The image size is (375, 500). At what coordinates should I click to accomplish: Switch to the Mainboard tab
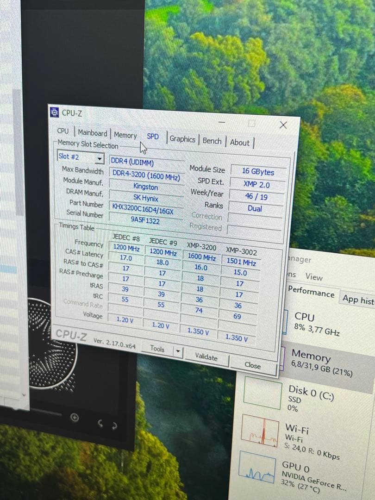point(93,133)
